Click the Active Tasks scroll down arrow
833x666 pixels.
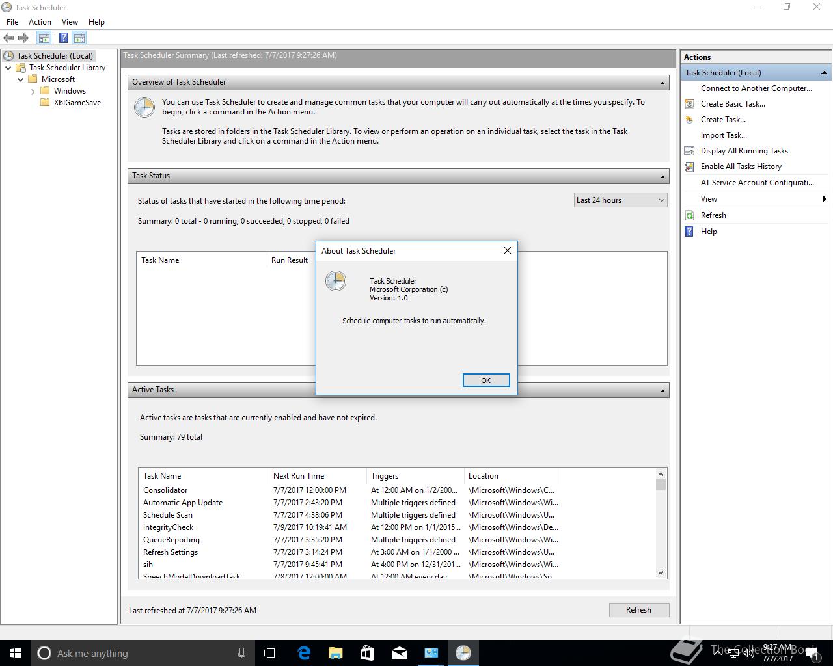click(x=661, y=573)
